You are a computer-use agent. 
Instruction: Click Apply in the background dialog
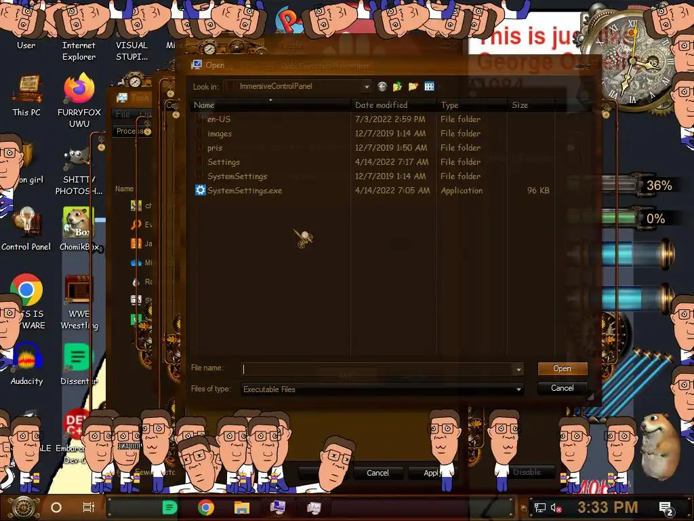(x=432, y=473)
